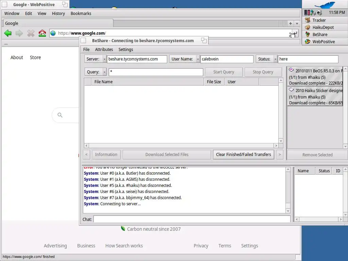Click file list horizontal scrollbar right arrow
This screenshot has width=348, height=261.
pyautogui.click(x=276, y=145)
